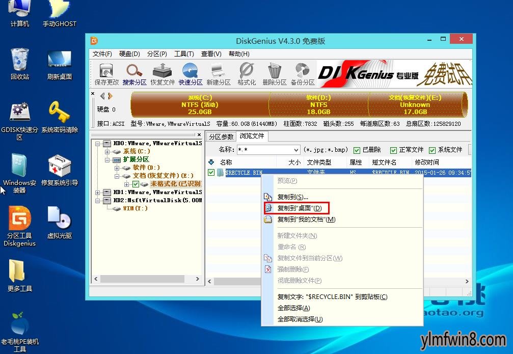Viewport: 513px width, 354px height.
Task: Toggle the 已删除 checkbox
Action: tap(357, 150)
